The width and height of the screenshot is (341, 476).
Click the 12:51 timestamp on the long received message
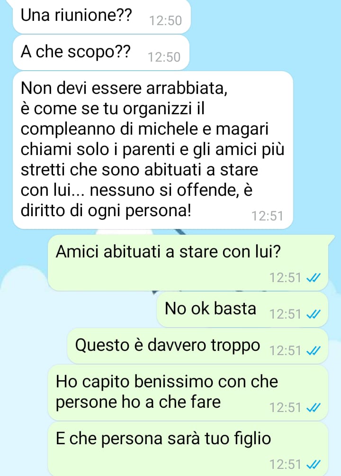(267, 216)
